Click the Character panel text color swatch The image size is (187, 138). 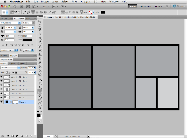click(27, 40)
